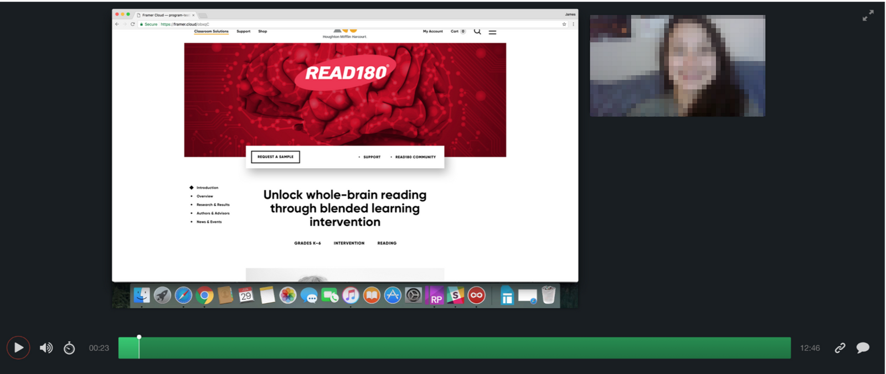Viewport: 886px width, 374px height.
Task: Close the Framer Cloud browser tab
Action: [x=193, y=15]
